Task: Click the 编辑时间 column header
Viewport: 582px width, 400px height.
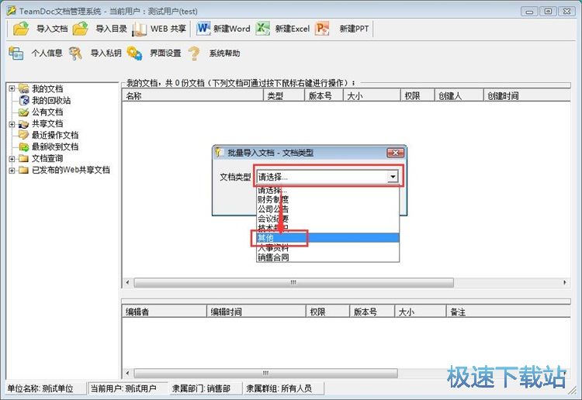Action: click(x=256, y=312)
